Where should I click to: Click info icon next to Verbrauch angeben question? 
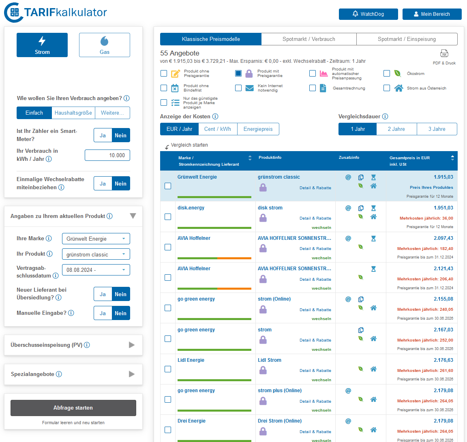click(126, 98)
